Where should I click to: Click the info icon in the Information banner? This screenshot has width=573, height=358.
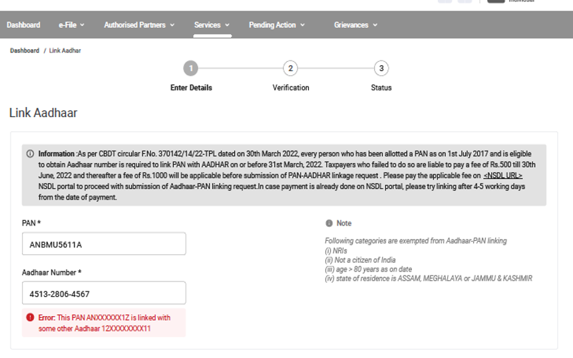point(30,154)
